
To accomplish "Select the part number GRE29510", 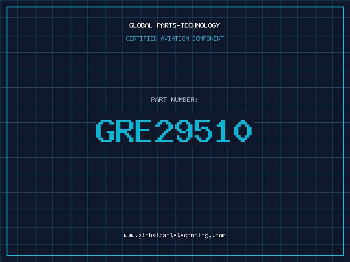I will coord(174,131).
